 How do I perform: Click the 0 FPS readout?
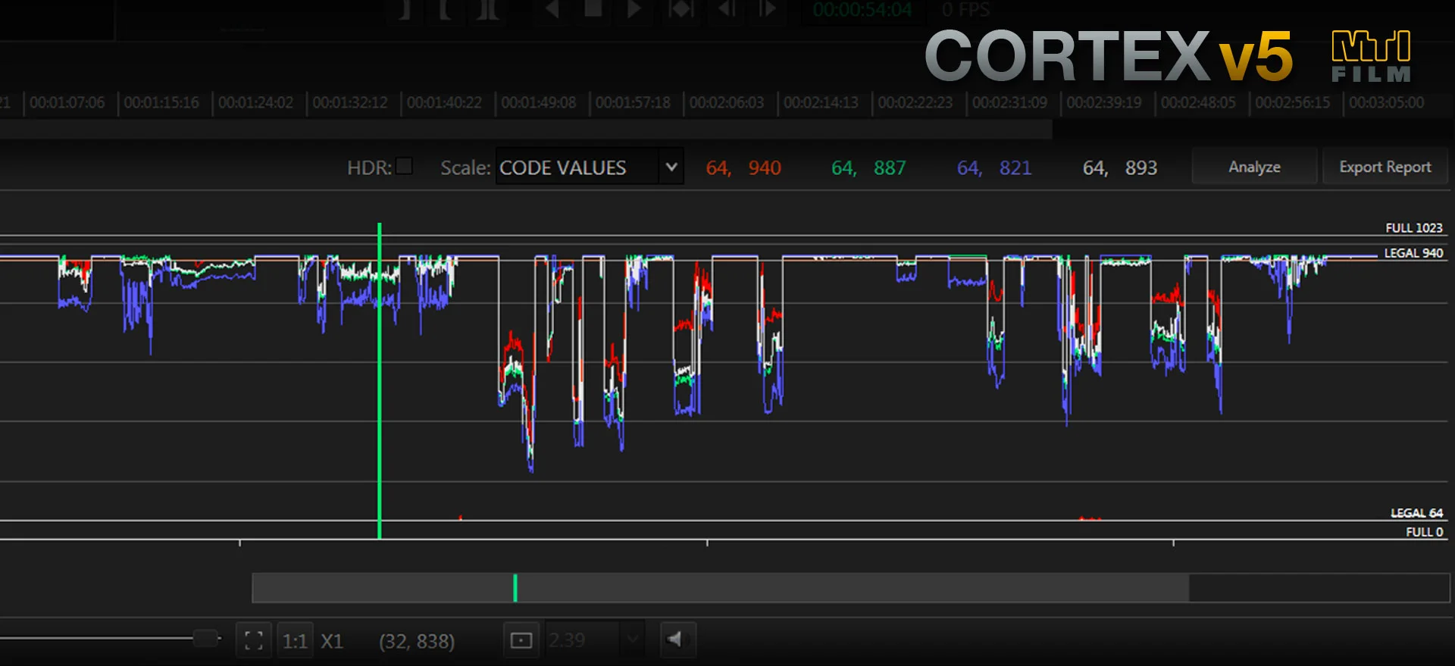pos(965,10)
